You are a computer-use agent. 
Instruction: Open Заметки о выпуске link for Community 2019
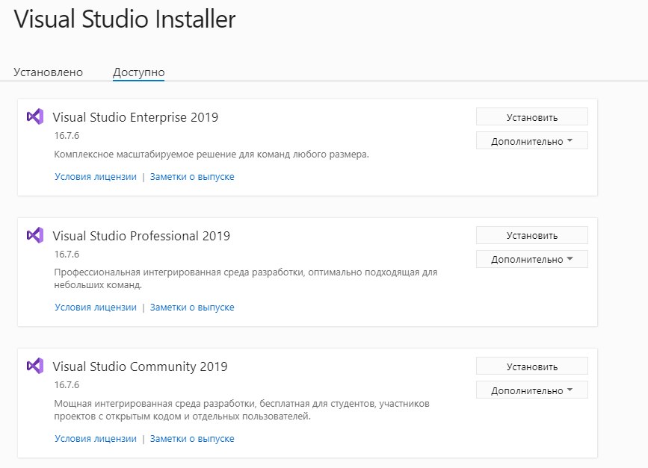click(x=192, y=439)
